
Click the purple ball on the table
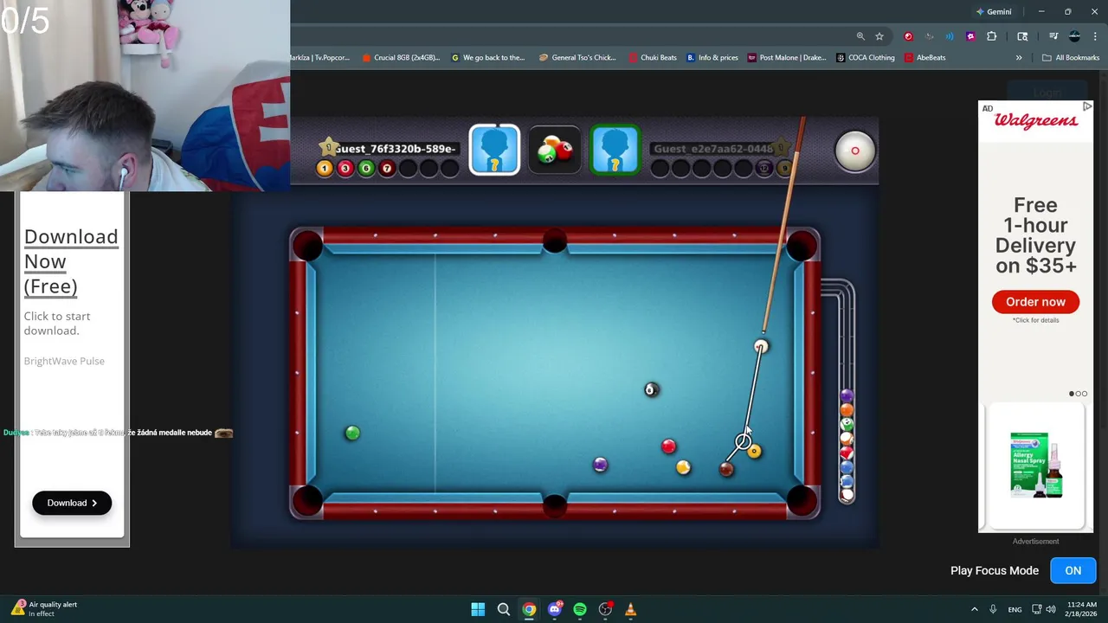tap(600, 466)
